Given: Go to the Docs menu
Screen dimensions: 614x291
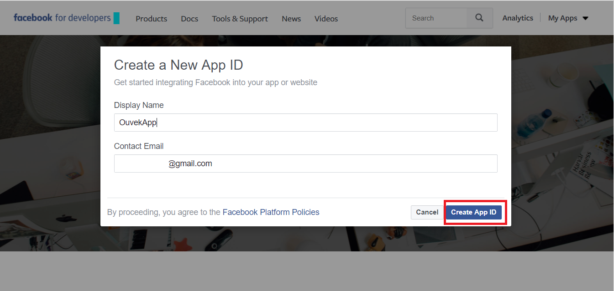Looking at the screenshot, I should tap(189, 19).
